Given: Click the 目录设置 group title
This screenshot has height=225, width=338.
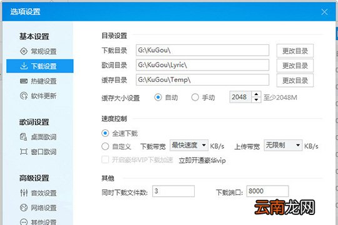Looking at the screenshot, I should [x=115, y=36].
